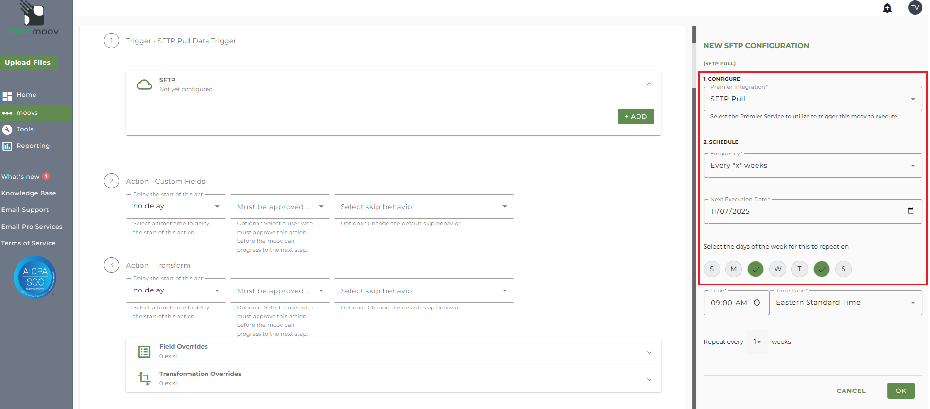Click the notifications bell icon
The height and width of the screenshot is (409, 930).
[x=887, y=8]
